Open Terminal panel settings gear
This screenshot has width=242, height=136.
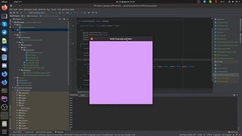[x=234, y=95]
